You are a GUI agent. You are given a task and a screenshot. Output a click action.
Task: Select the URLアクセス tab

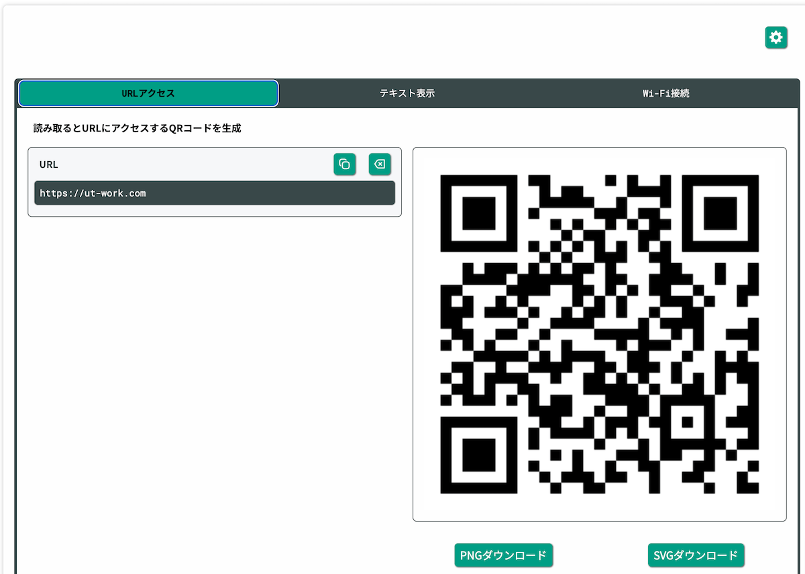(x=148, y=93)
